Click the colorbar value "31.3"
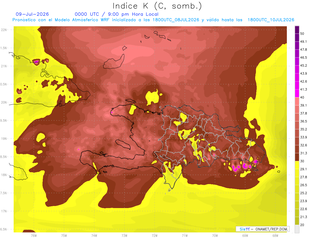This screenshot has height=239, width=309. pos(304,153)
